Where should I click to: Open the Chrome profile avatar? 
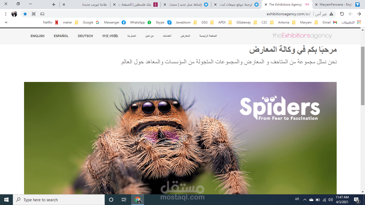(14, 14)
